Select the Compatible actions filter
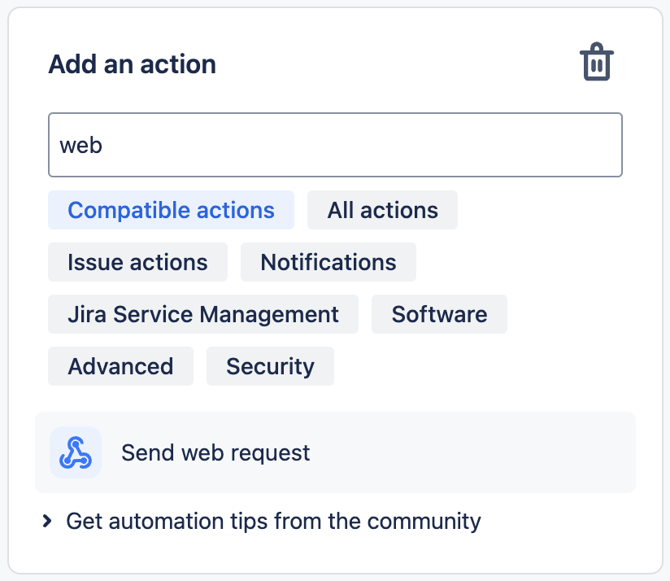Screen dimensions: 670x581 (x=171, y=210)
